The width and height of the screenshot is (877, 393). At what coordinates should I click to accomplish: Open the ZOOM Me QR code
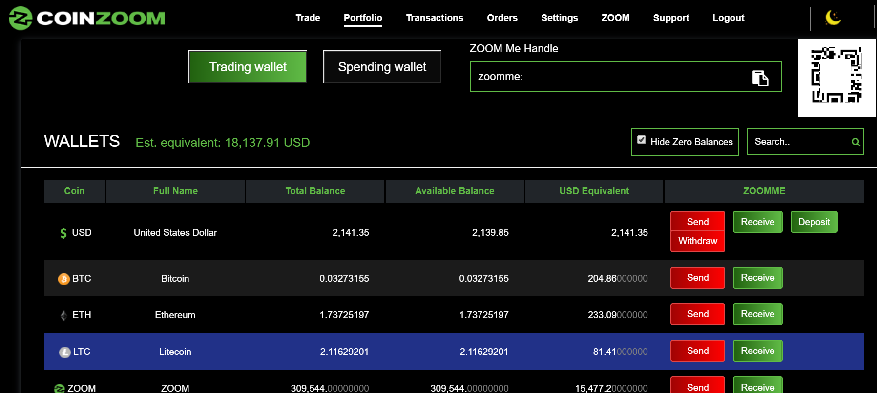tap(836, 78)
